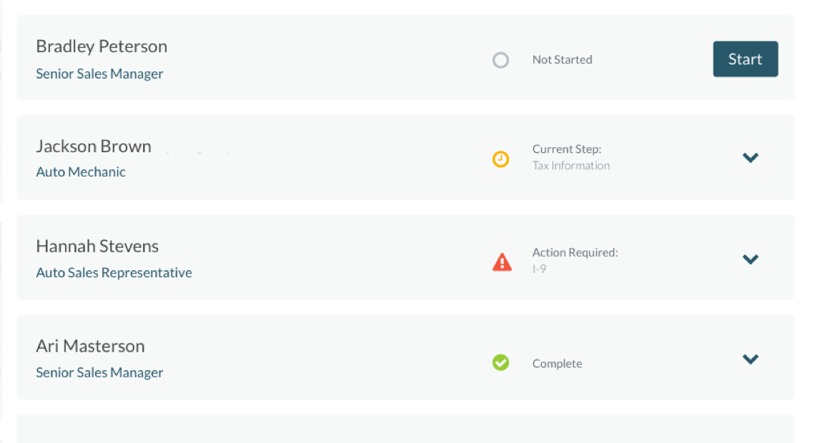
Task: Open the Auto Mechanic job title link
Action: [81, 172]
